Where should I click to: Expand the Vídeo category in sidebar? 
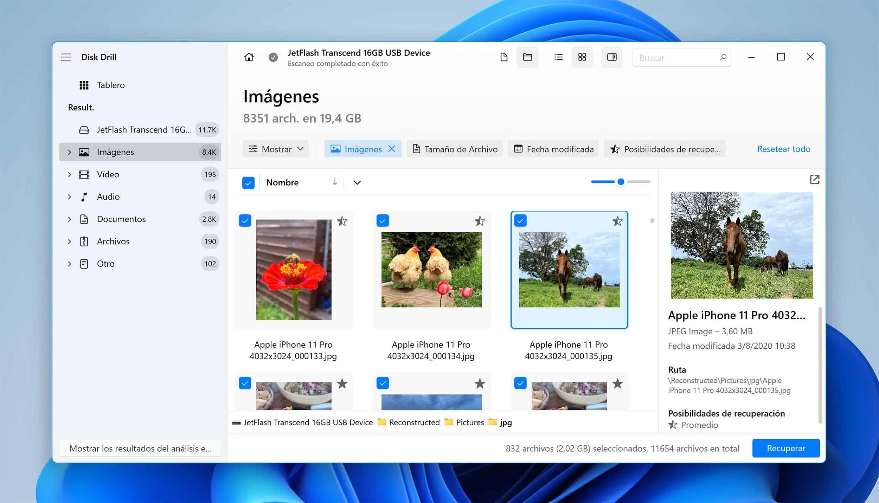point(70,174)
